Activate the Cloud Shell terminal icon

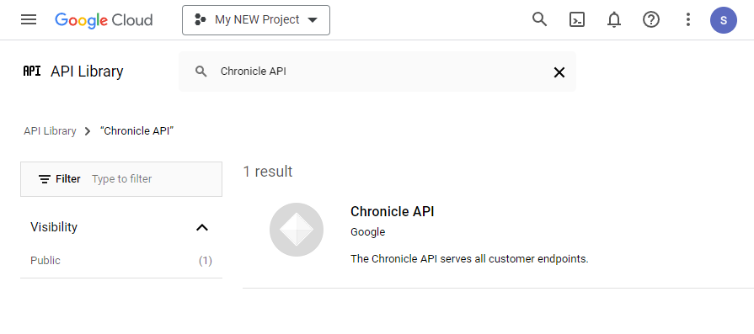pos(577,19)
